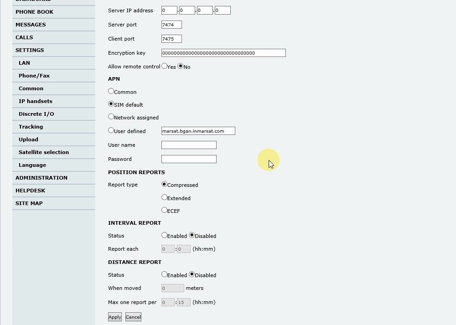Open the Phone Book menu

click(x=34, y=12)
